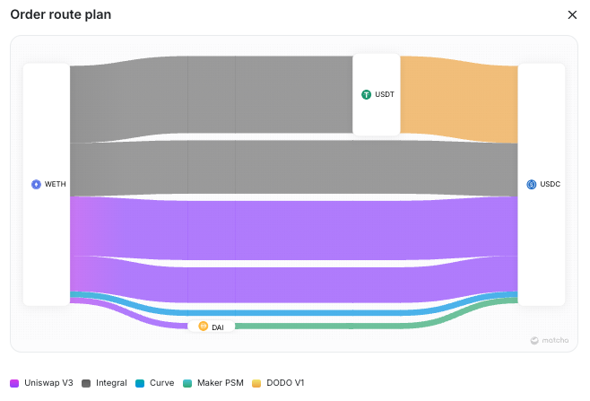Click the USDT token icon
Viewport: 590px width, 401px height.
(x=366, y=94)
